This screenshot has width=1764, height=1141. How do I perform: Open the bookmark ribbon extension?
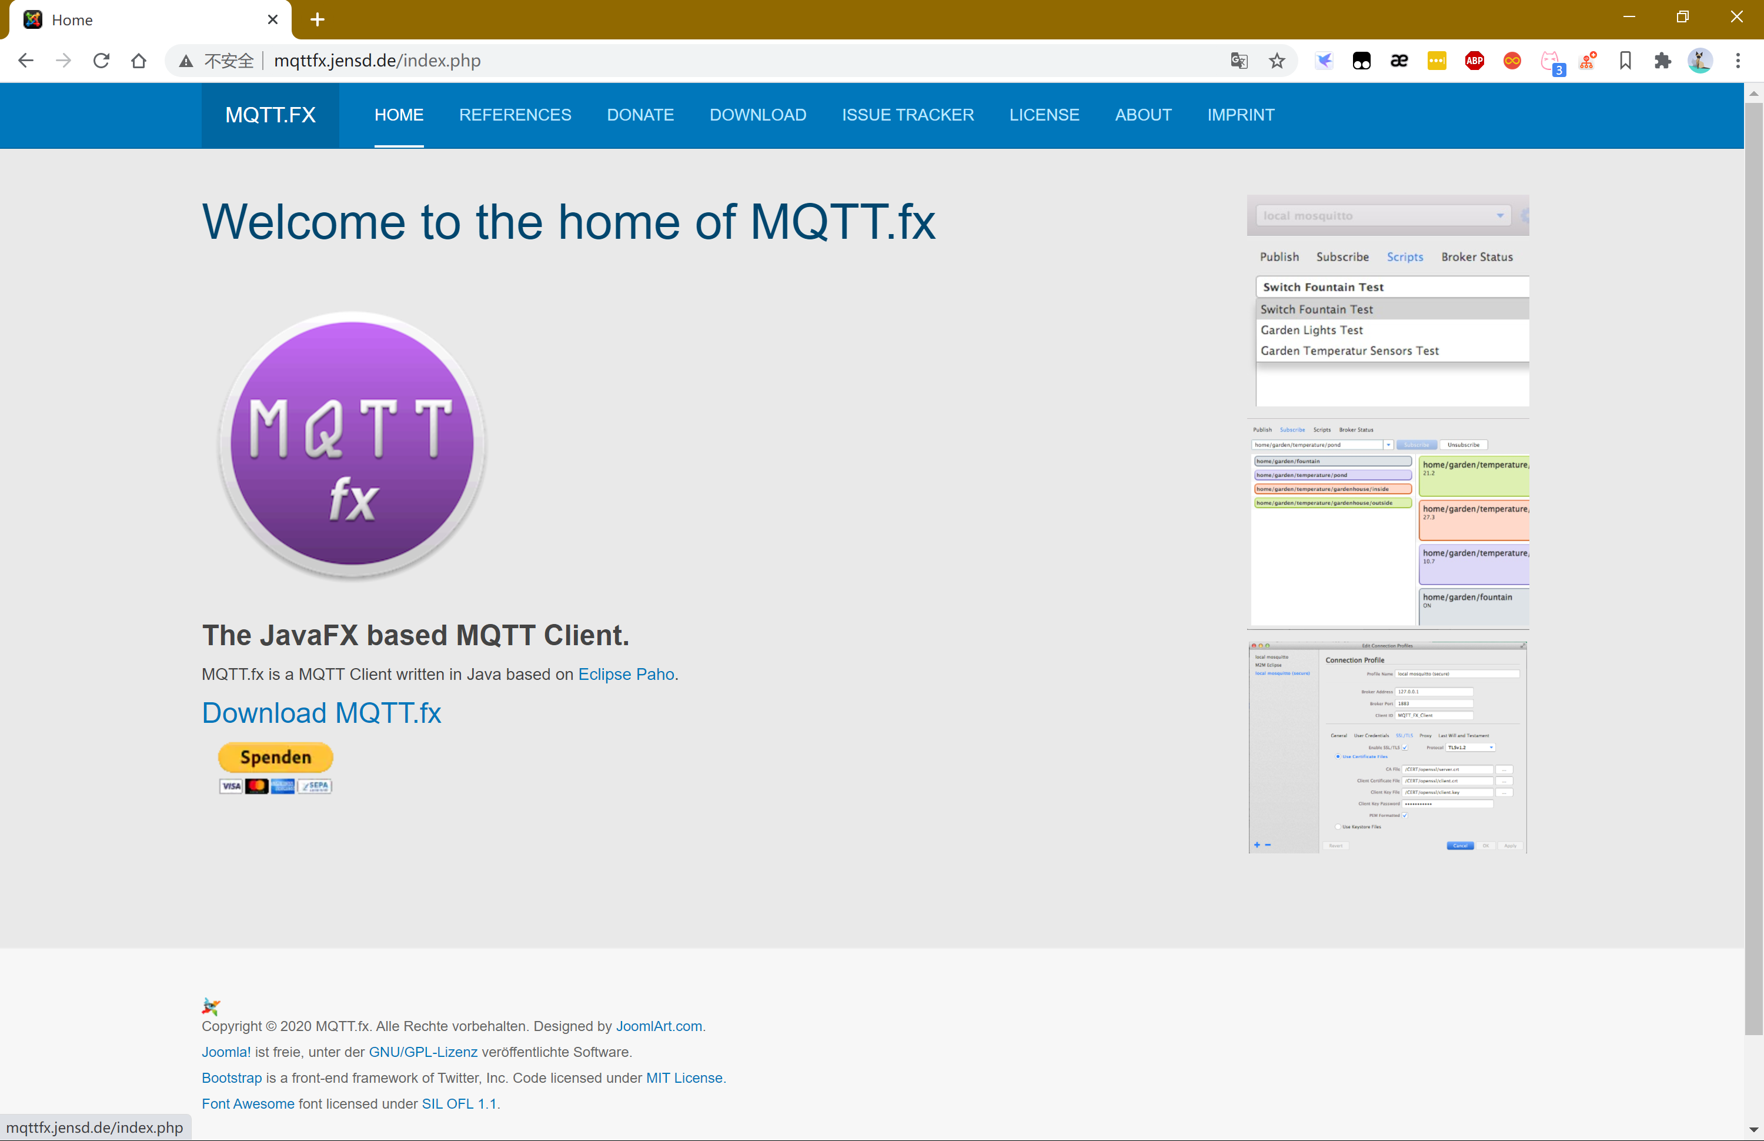(1625, 61)
